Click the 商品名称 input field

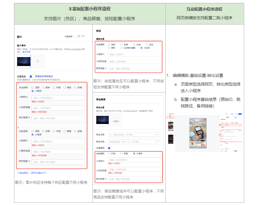point(134,135)
